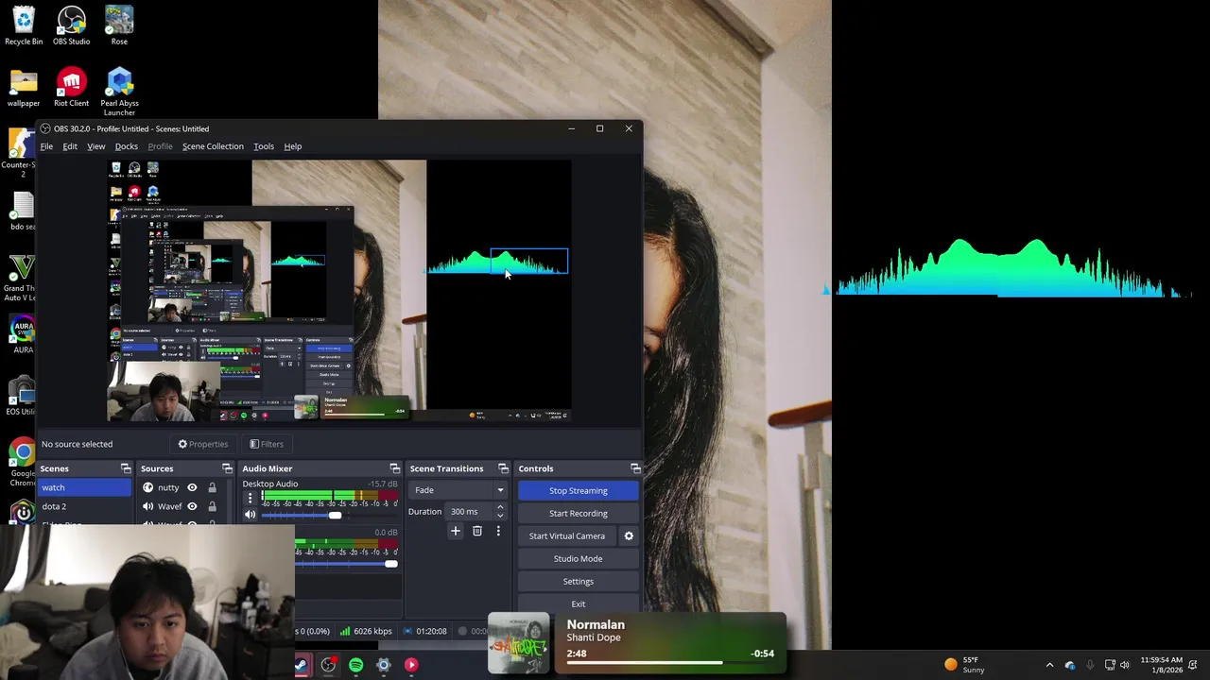Screen dimensions: 1210x680
Task: Click the Exit button in Controls
Action: coord(578,603)
